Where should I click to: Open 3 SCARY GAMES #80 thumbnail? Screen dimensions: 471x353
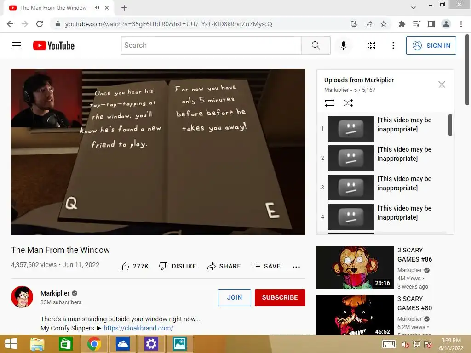[355, 314]
